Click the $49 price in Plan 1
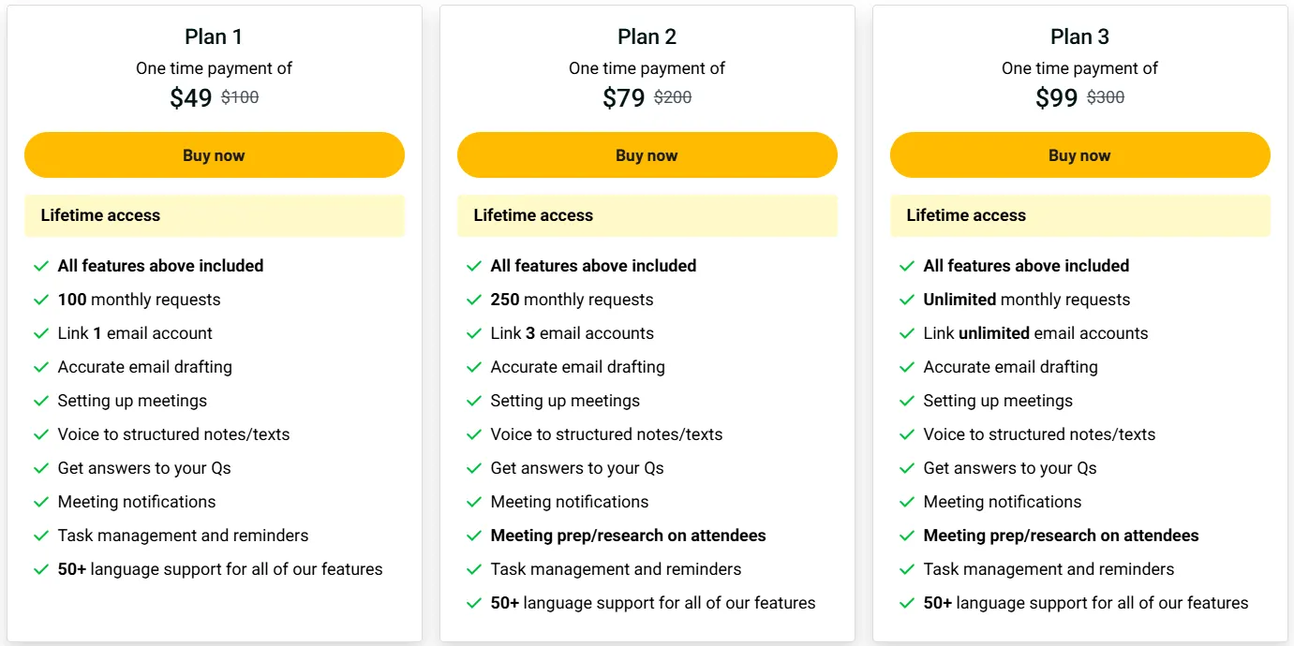The width and height of the screenshot is (1294, 646). click(191, 97)
